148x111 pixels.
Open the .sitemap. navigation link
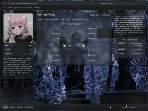coord(37,8)
